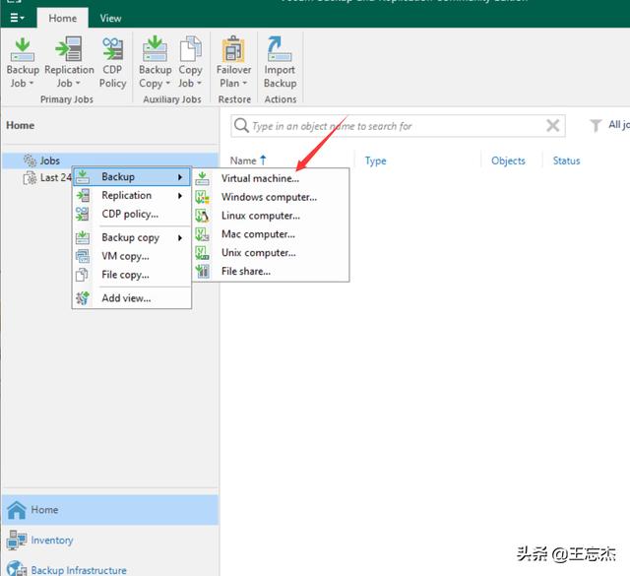The width and height of the screenshot is (630, 576).
Task: Open the Backup Copy dropdown arrow
Action: point(168,84)
